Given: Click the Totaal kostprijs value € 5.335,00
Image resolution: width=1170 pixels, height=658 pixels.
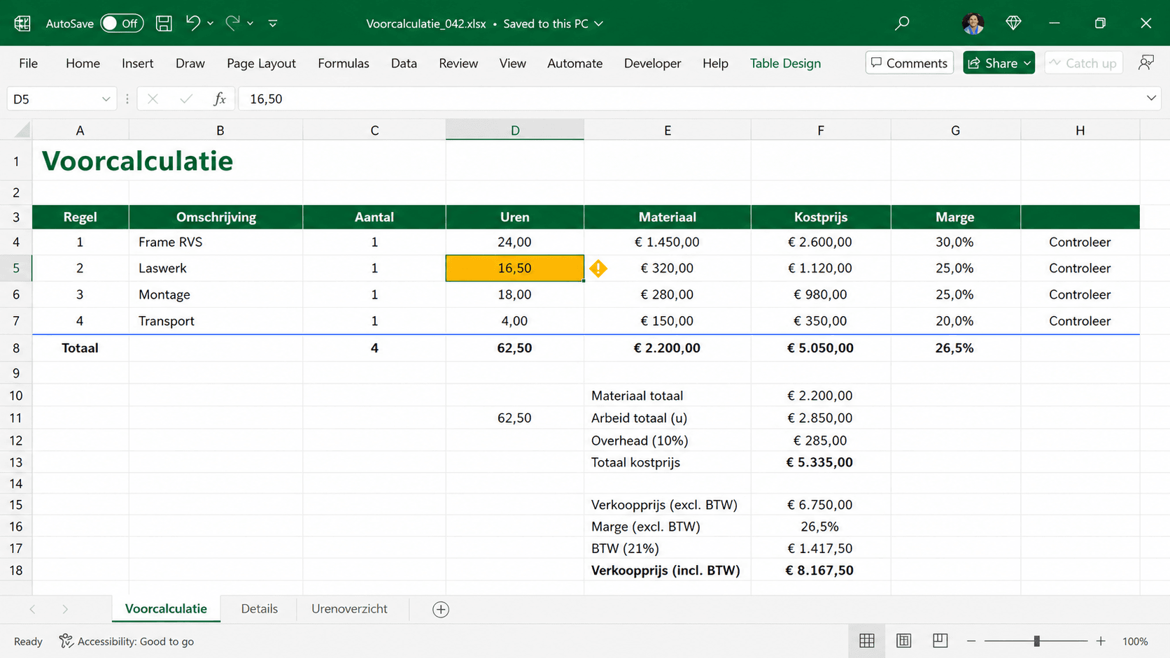Looking at the screenshot, I should [819, 463].
